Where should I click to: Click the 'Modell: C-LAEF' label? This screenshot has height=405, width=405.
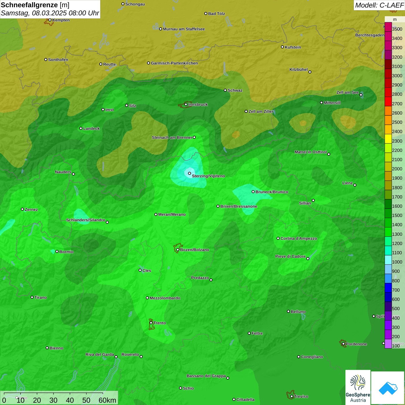[x=379, y=5]
